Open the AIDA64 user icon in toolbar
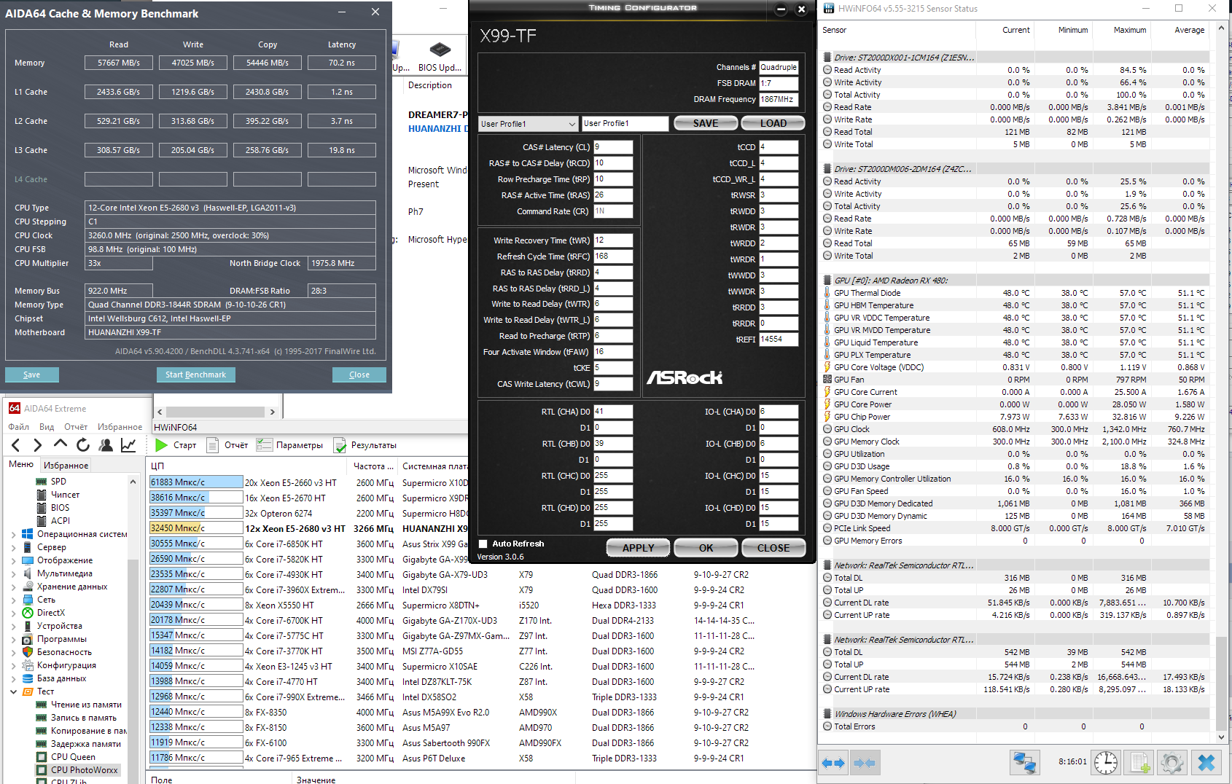This screenshot has width=1232, height=784. 106,445
